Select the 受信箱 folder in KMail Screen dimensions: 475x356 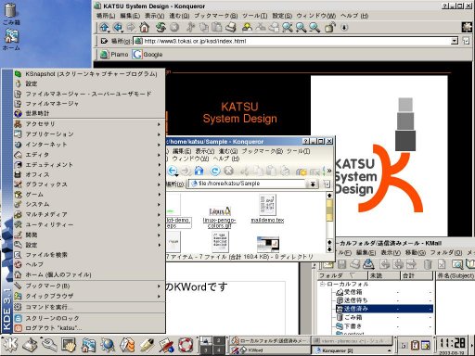click(383, 292)
